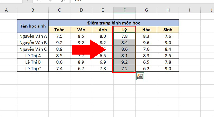Select Nguyễn Văn A's Hóa score 8.3
This screenshot has height=117, width=214.
146,36
